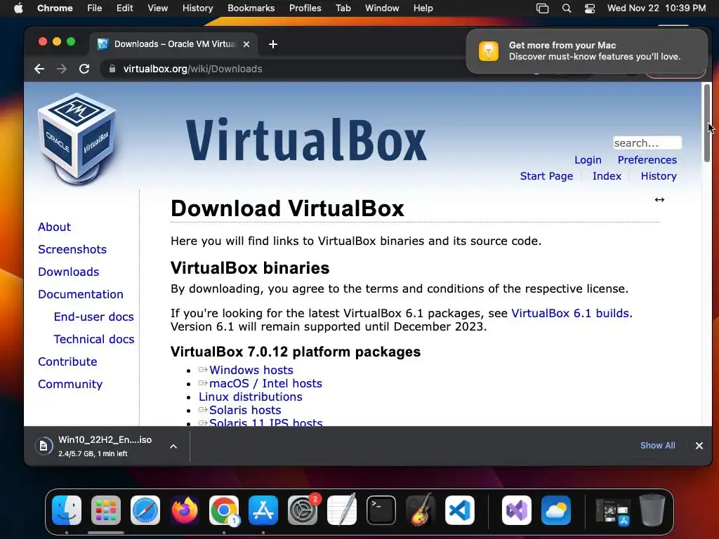This screenshot has height=539, width=719.
Task: Open Screenshots in the sidebar
Action: pyautogui.click(x=72, y=249)
